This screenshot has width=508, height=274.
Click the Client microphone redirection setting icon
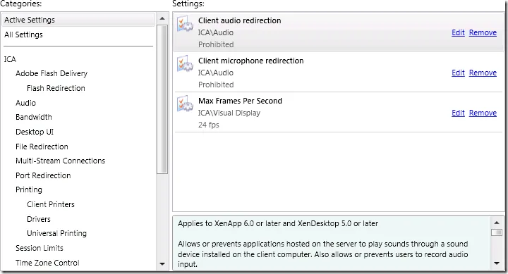[x=185, y=64]
